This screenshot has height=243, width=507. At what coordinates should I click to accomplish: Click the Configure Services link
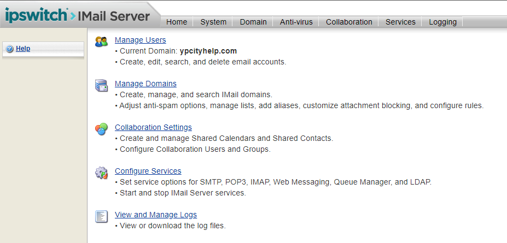[148, 171]
